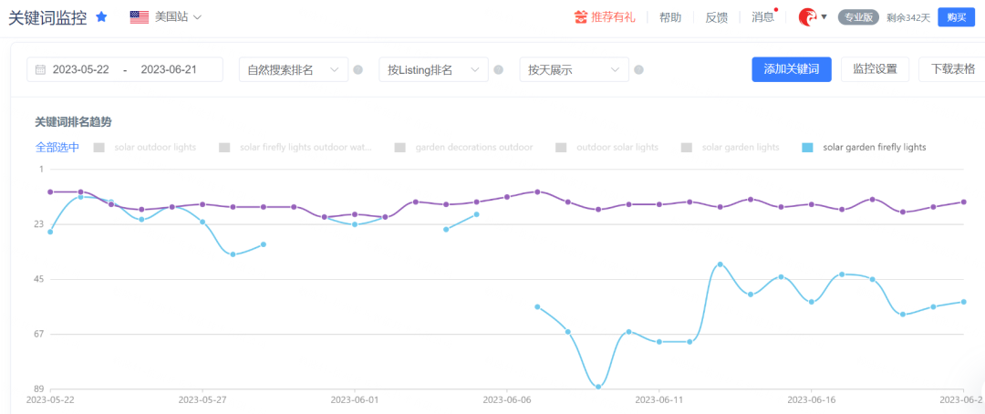Image resolution: width=985 pixels, height=414 pixels.
Task: Click the 剩余342天 remaining days text
Action: point(908,17)
